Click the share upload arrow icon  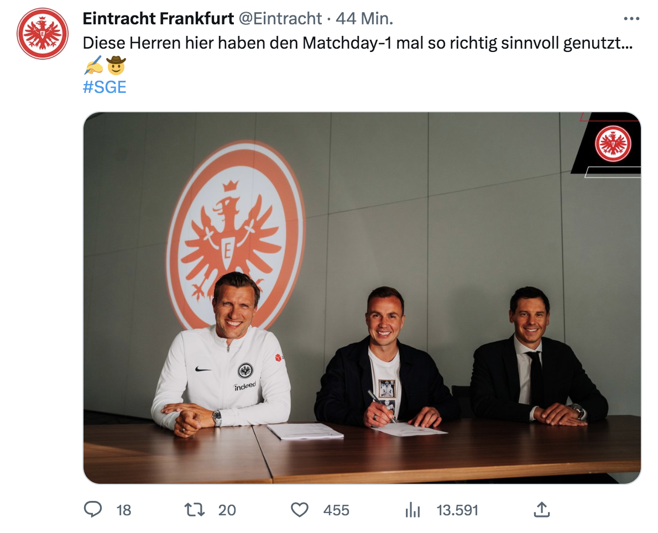click(541, 509)
